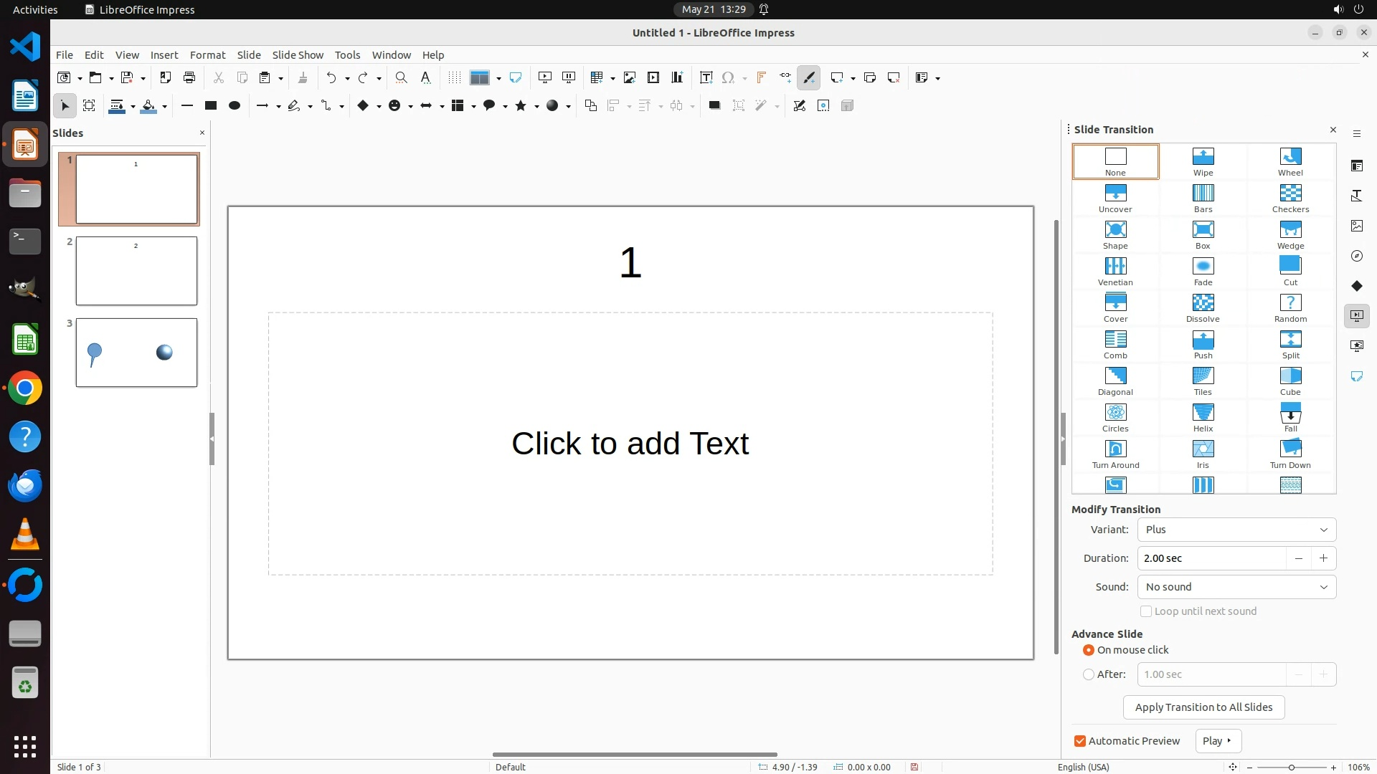Click the zoom slider handle
This screenshot has width=1377, height=774.
(x=1291, y=767)
